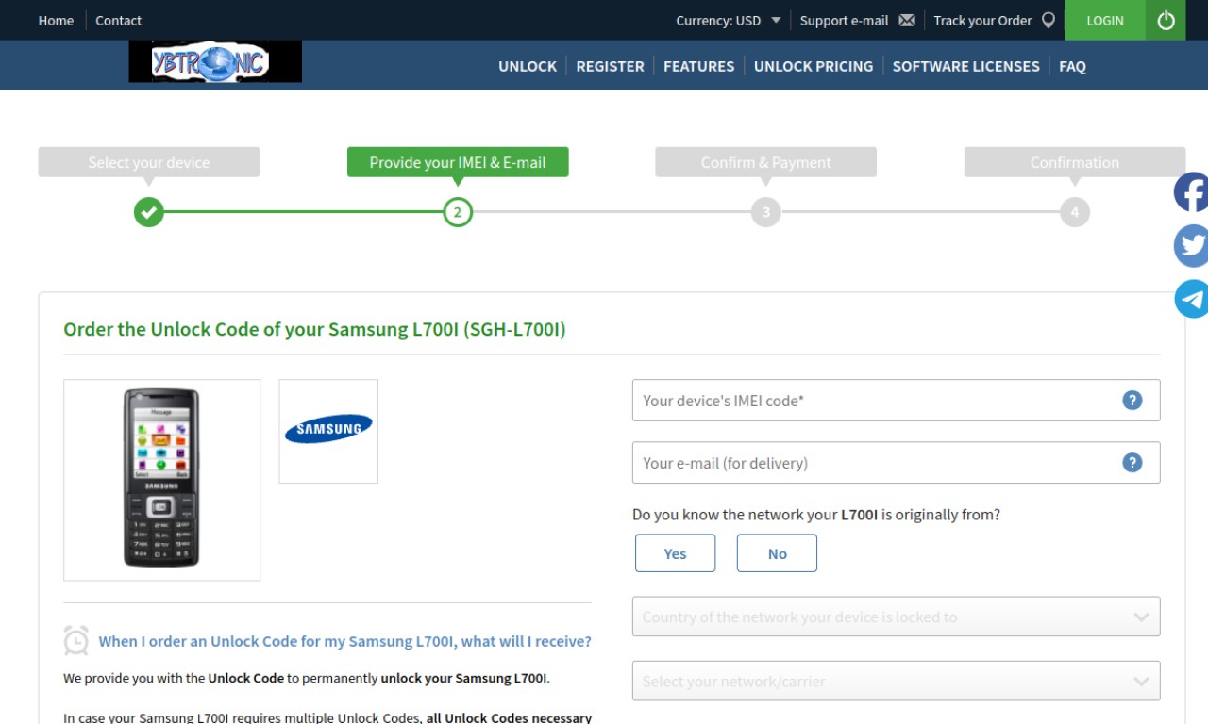Click the Select your device step tab
Screen dimensions: 1208x724
(148, 162)
